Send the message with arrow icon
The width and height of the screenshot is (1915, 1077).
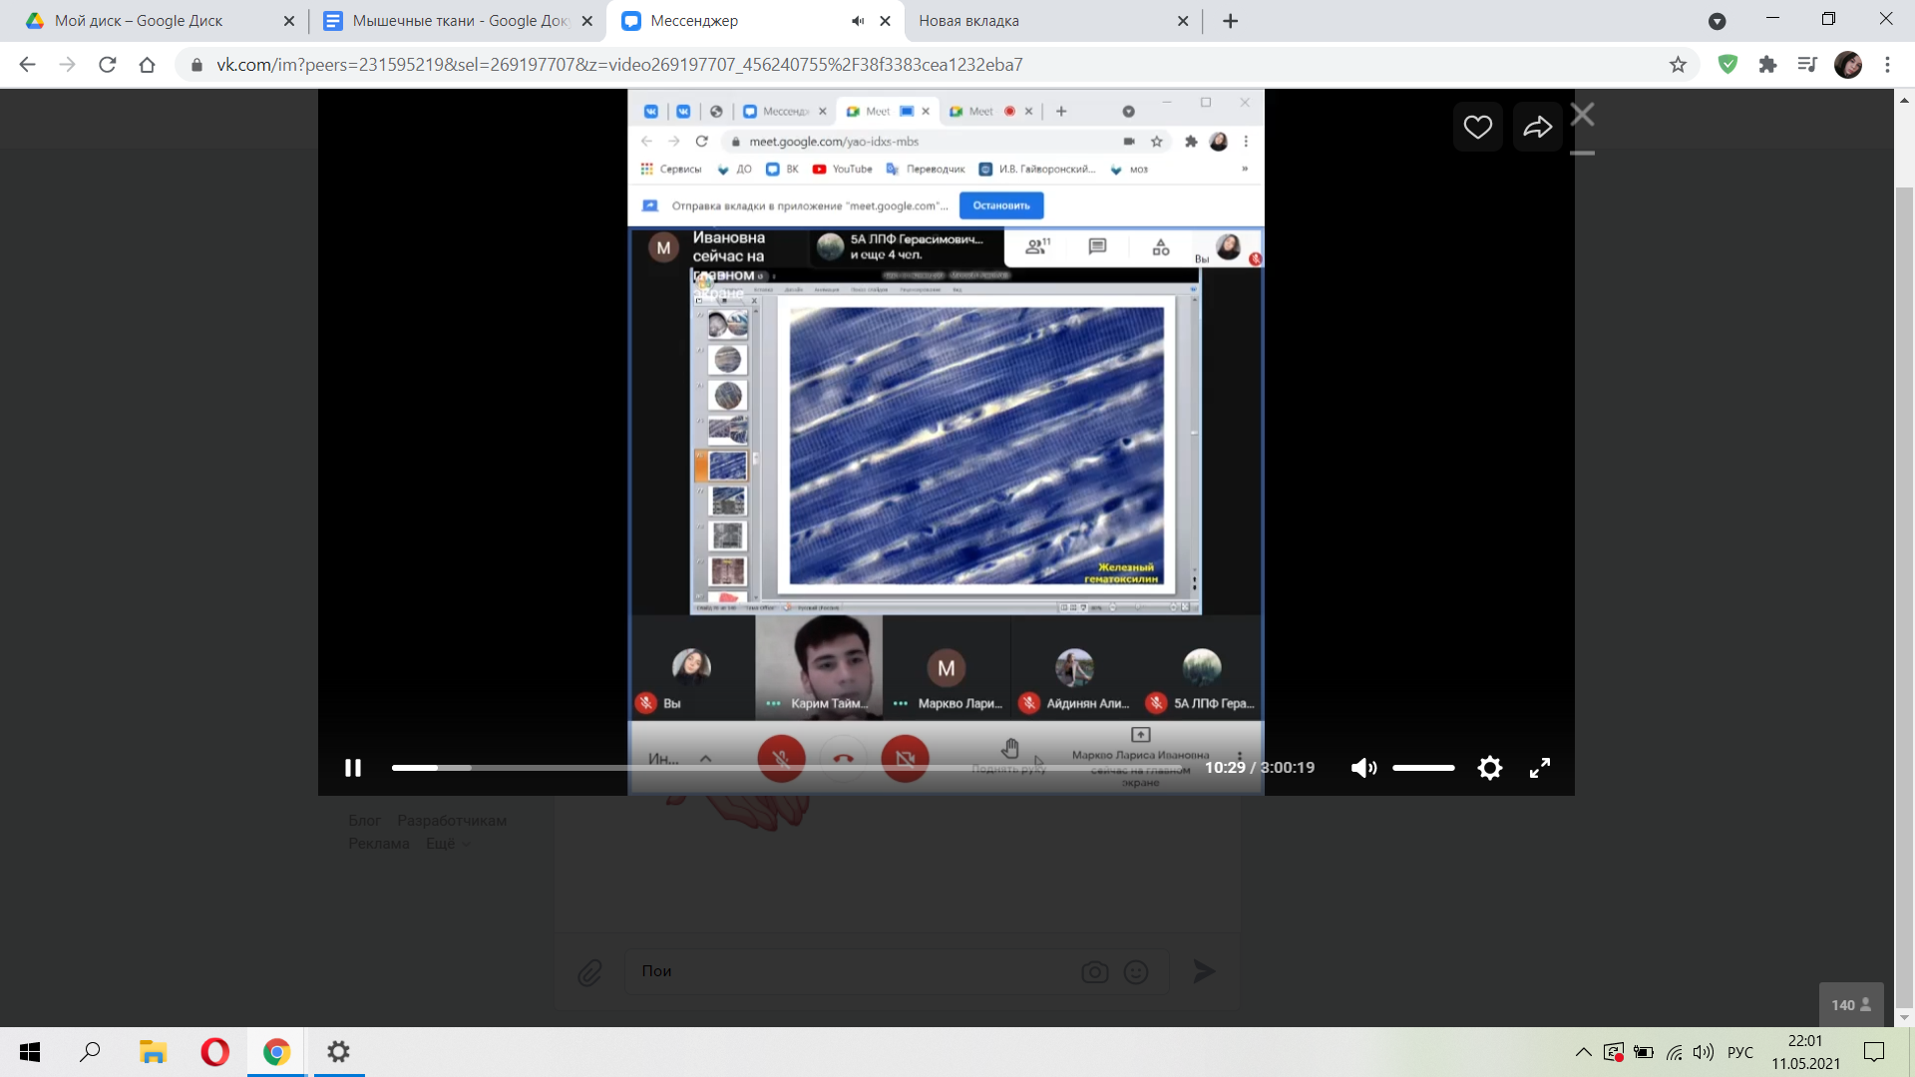(1204, 971)
